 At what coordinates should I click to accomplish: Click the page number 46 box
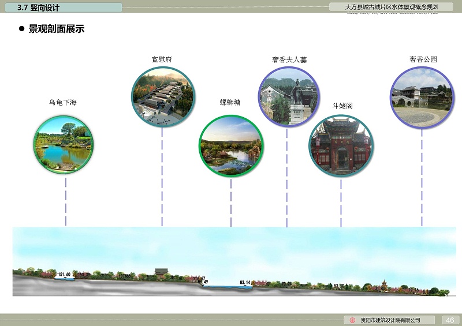(450, 320)
